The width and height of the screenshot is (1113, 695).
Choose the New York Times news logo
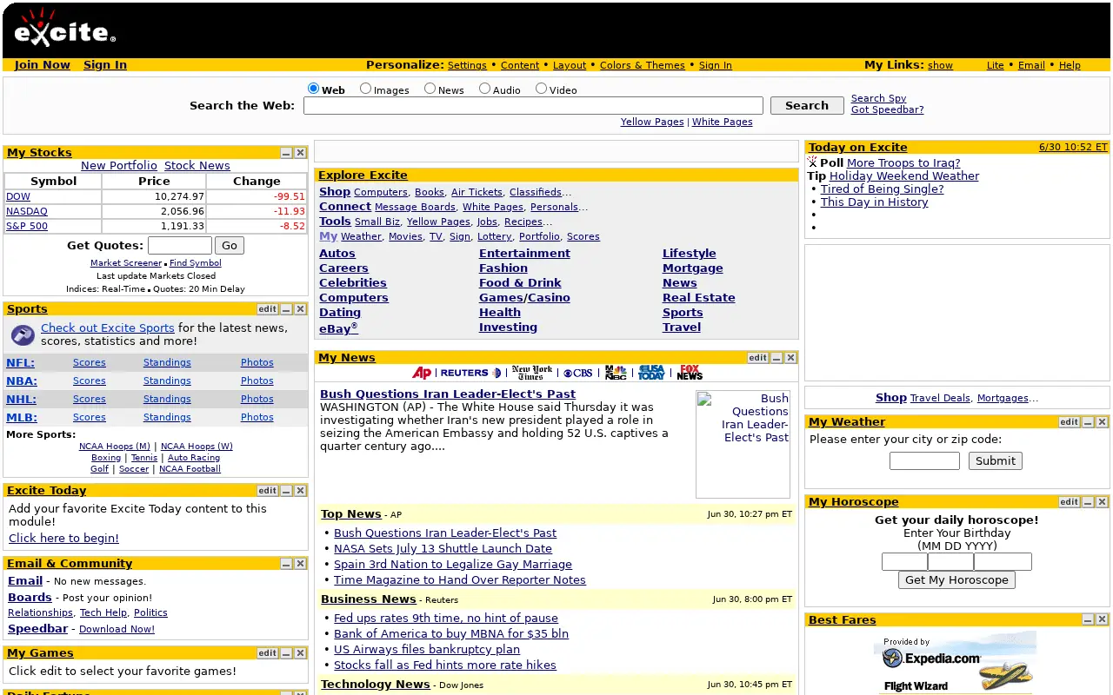[532, 373]
